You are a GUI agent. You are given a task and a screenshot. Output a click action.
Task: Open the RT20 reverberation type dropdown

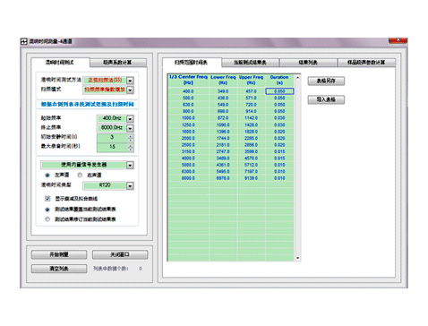pyautogui.click(x=130, y=185)
